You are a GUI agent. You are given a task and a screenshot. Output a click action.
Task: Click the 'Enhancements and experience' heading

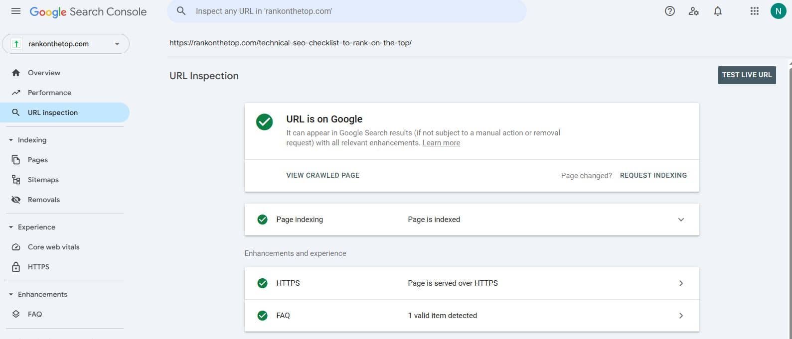pos(295,253)
